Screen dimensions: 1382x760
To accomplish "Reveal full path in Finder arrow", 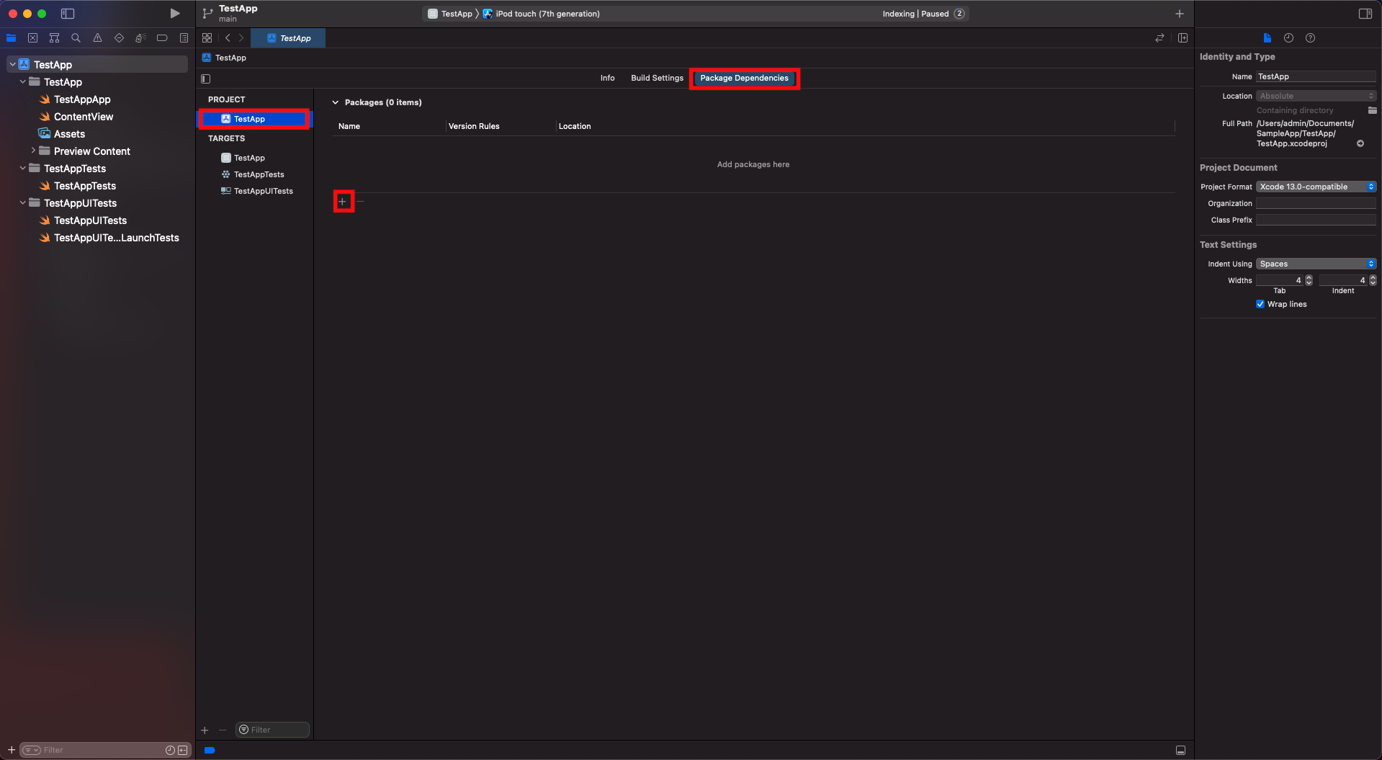I will 1360,143.
